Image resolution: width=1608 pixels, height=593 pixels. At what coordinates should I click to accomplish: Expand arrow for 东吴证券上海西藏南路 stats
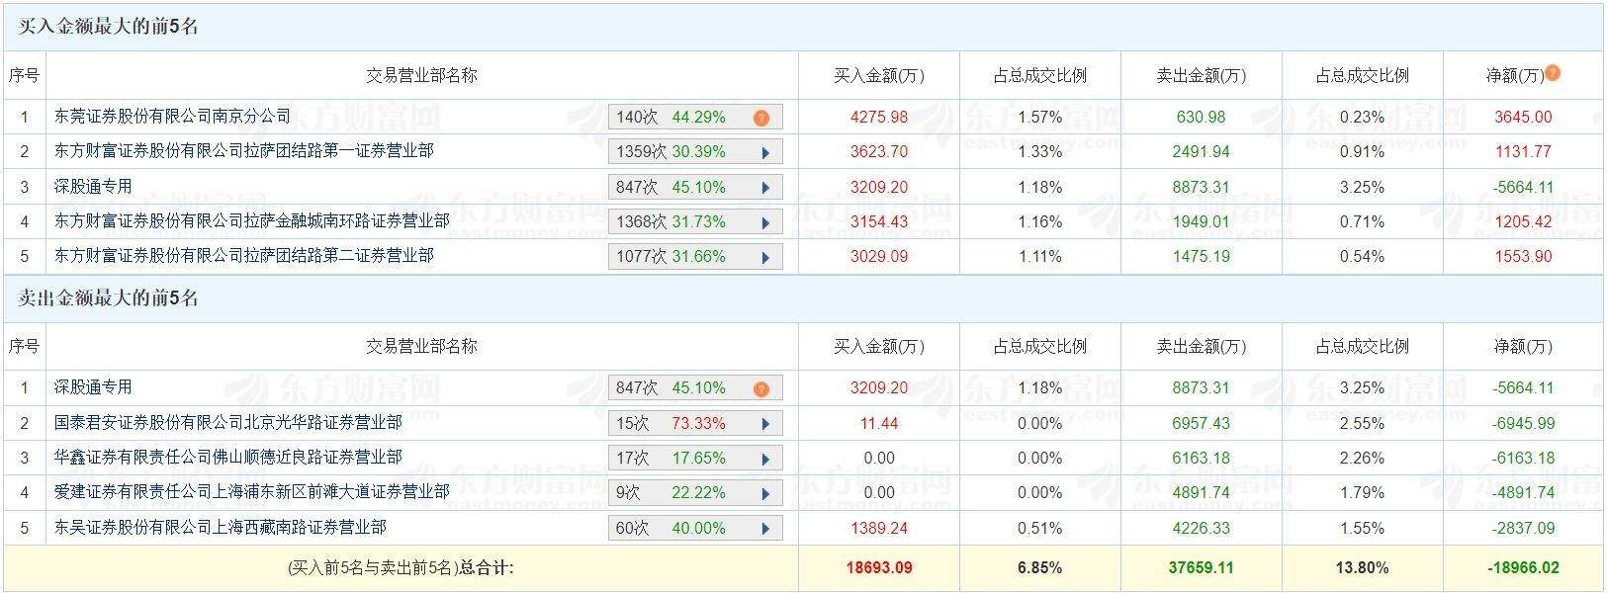[765, 529]
